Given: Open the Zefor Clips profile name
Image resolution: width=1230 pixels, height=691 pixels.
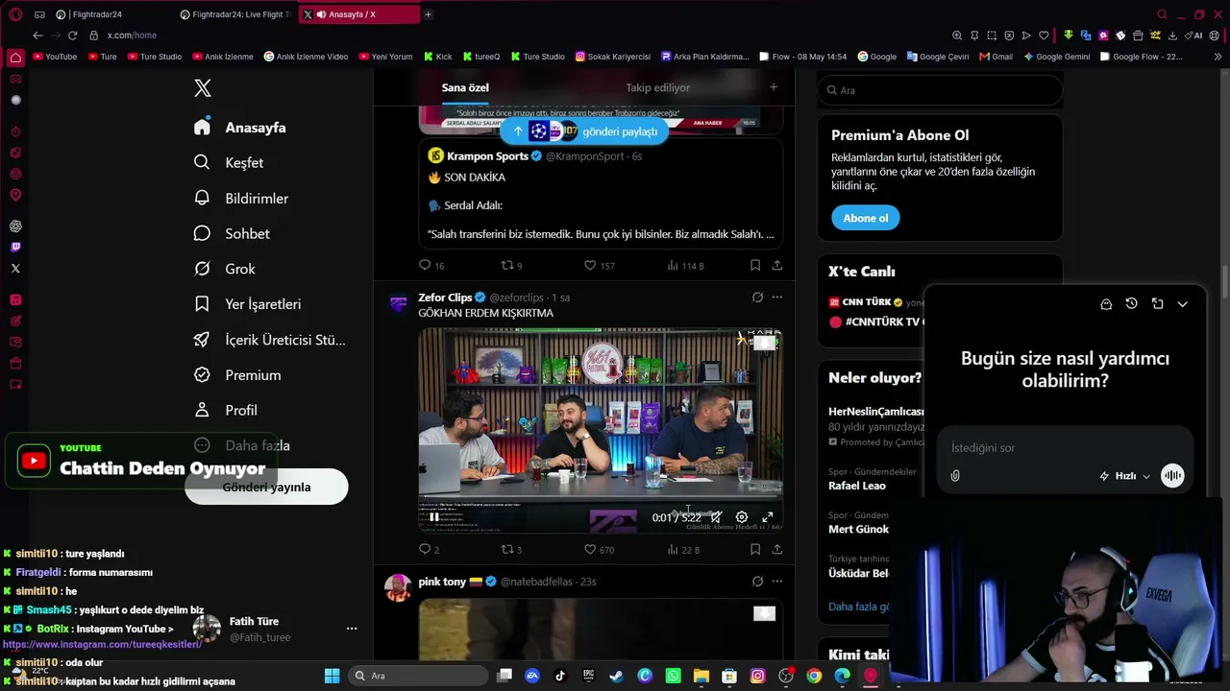Looking at the screenshot, I should [445, 298].
